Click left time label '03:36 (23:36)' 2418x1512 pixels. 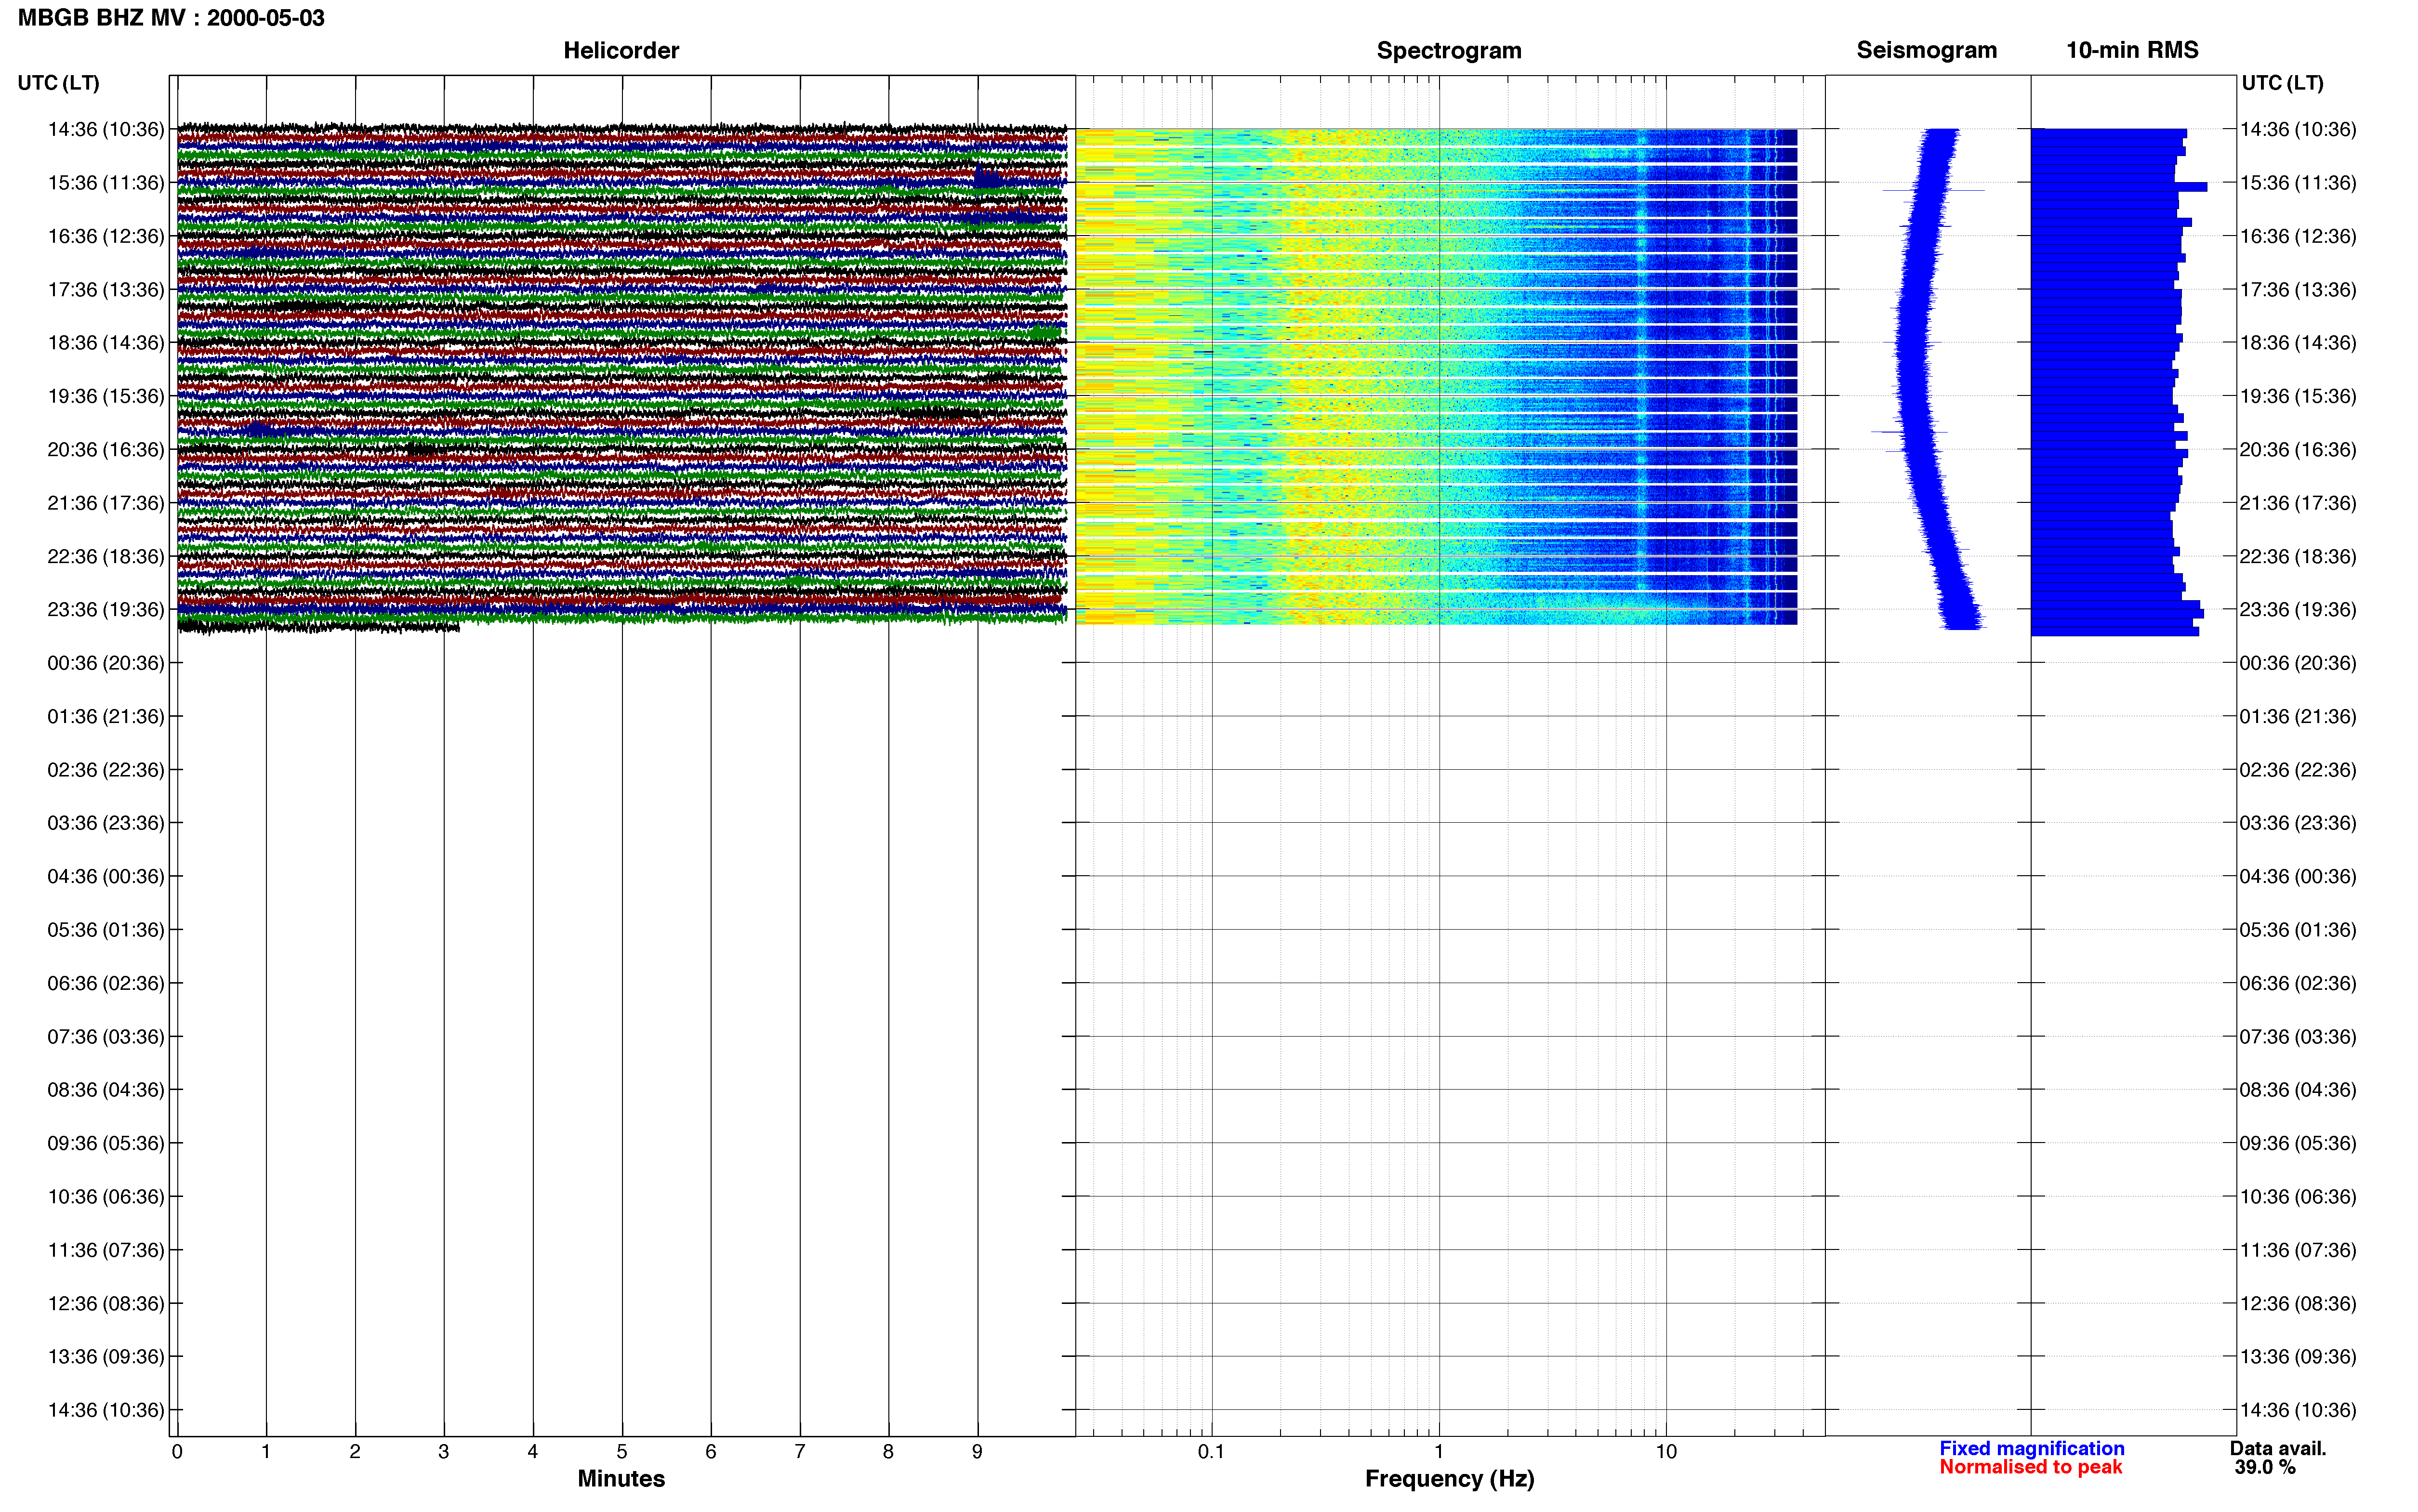point(106,823)
